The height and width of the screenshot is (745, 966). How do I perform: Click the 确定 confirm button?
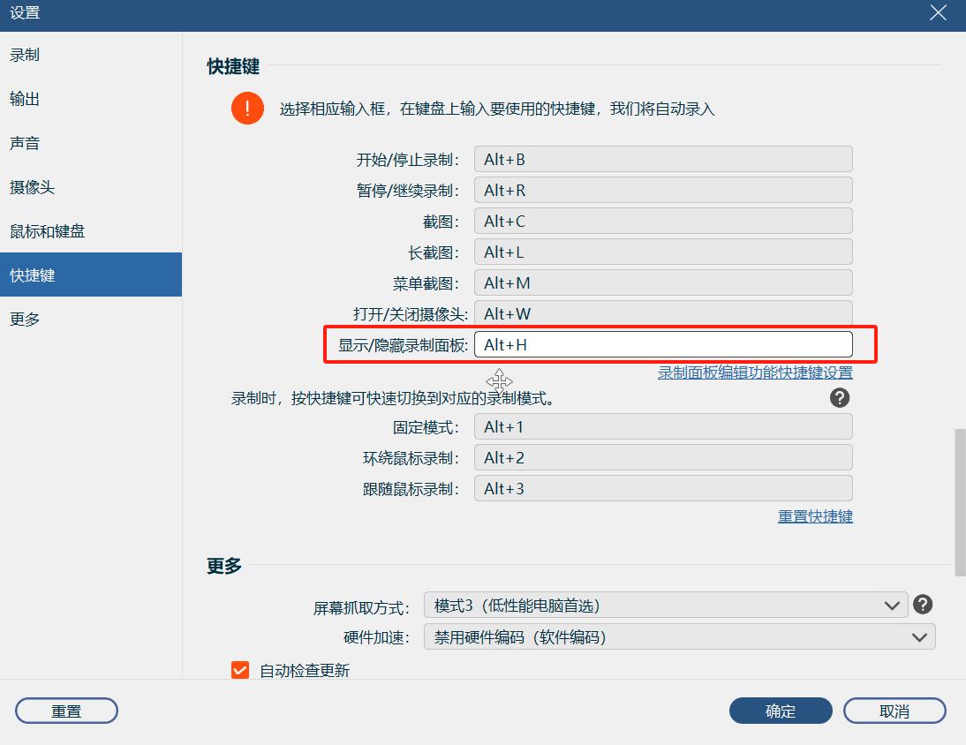click(x=780, y=711)
